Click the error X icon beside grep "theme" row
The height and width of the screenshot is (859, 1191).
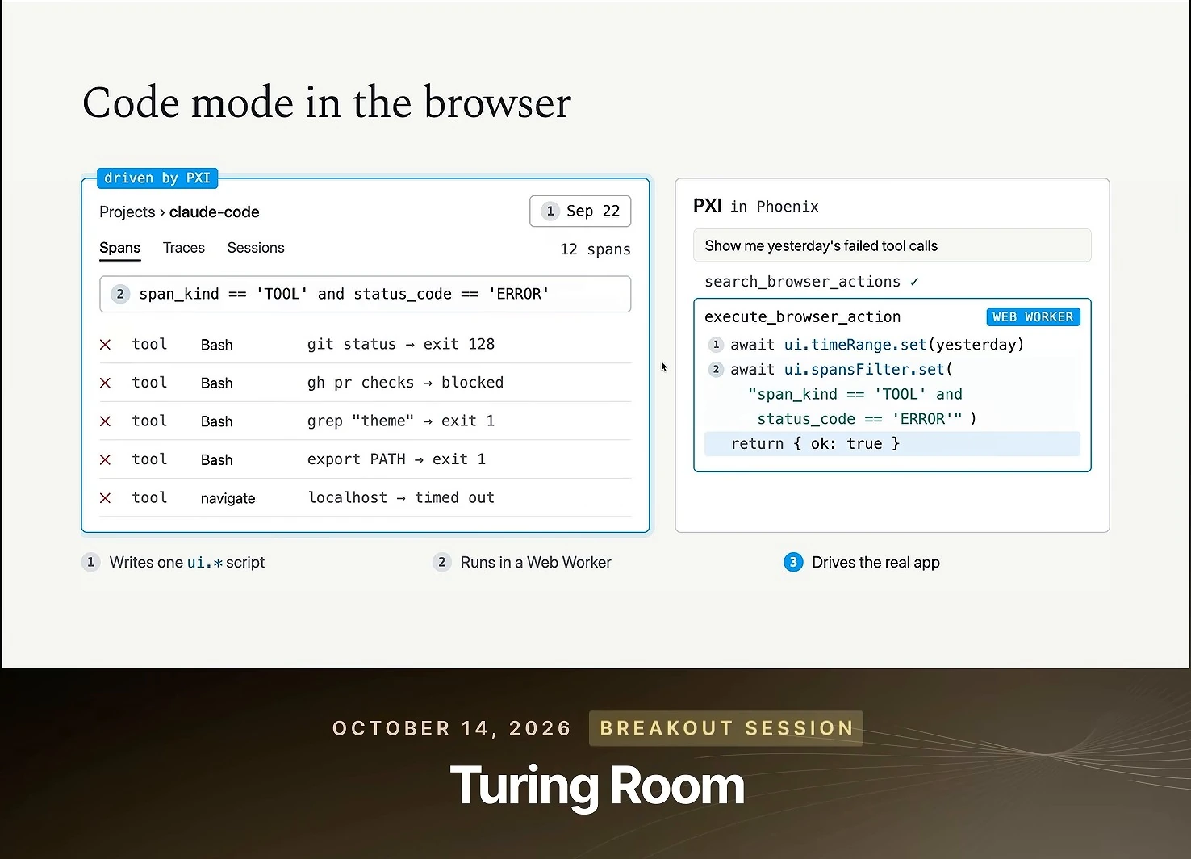(x=105, y=421)
